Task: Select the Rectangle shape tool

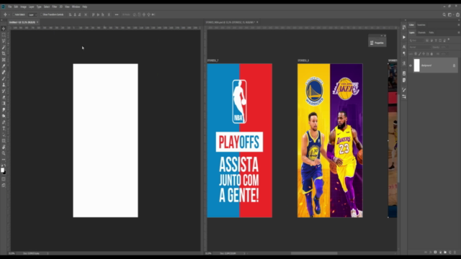Action: pyautogui.click(x=4, y=141)
